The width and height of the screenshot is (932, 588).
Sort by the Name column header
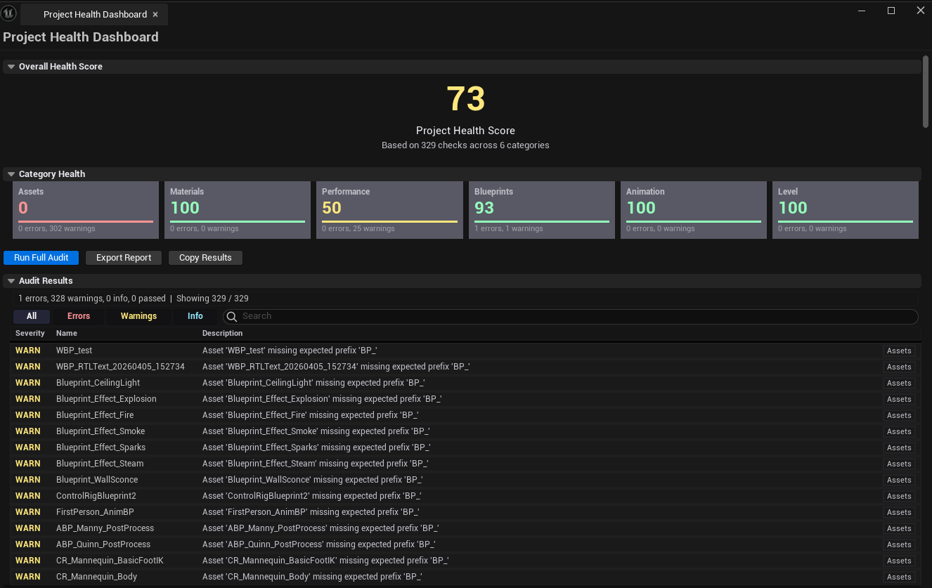click(x=67, y=333)
